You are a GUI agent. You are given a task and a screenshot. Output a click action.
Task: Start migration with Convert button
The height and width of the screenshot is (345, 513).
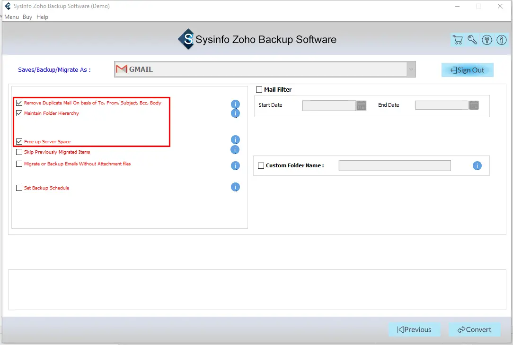474,330
